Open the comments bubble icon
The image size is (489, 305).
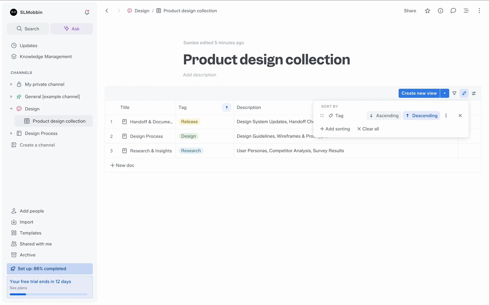(x=453, y=11)
